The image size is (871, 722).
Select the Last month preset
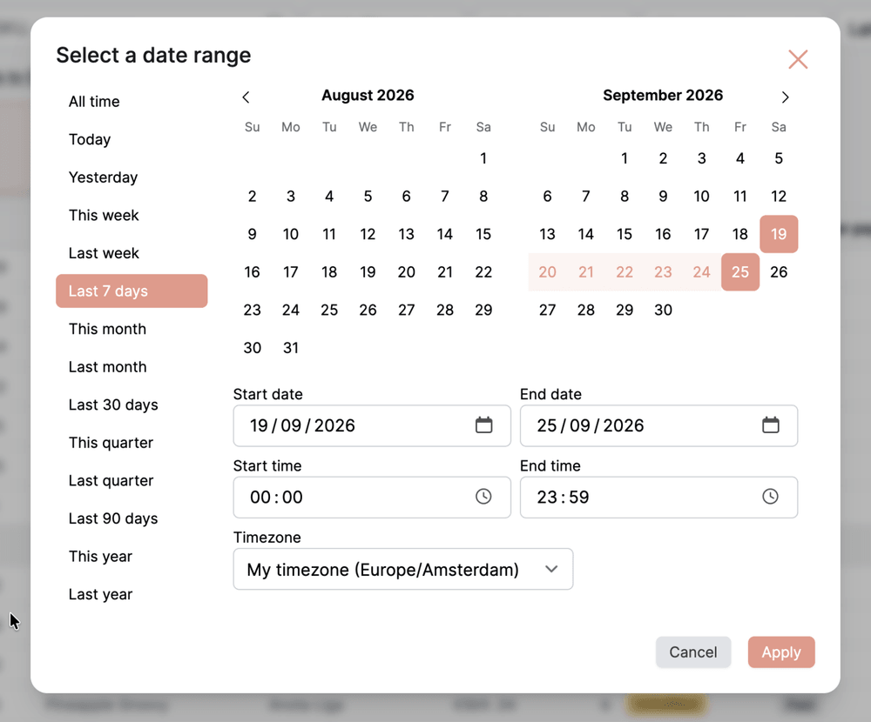point(132,367)
